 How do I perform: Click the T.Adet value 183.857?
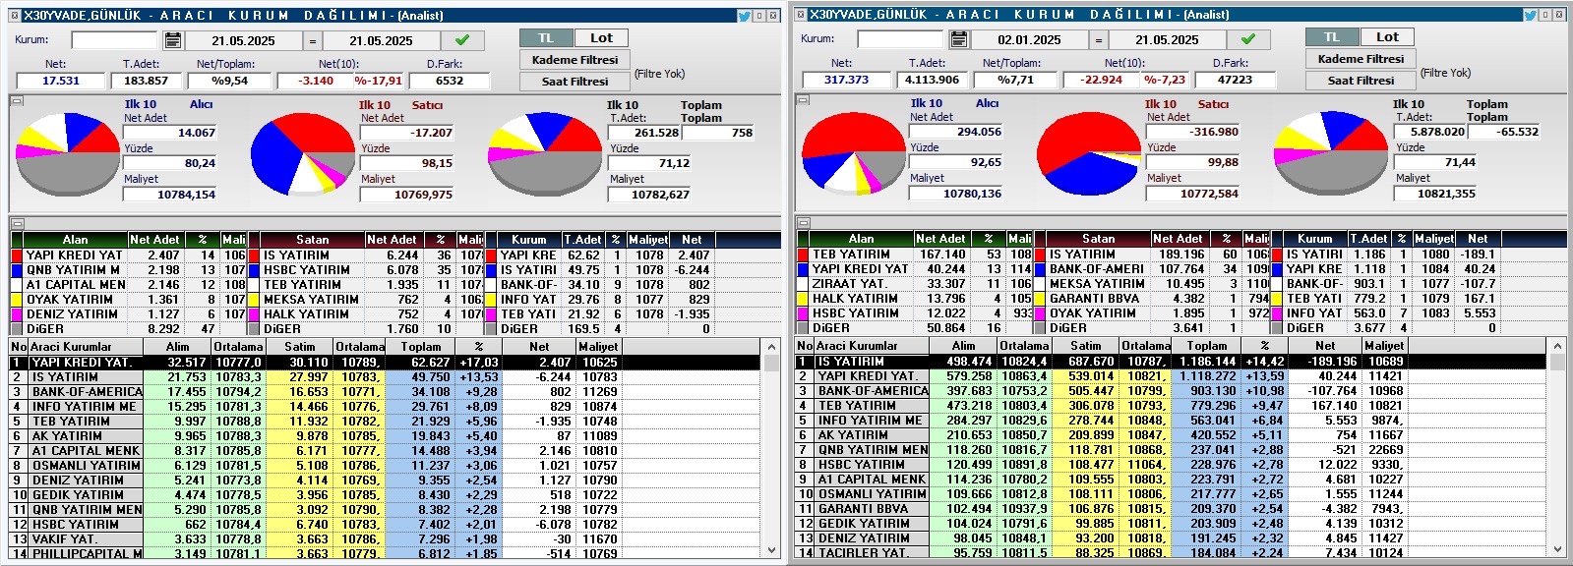point(147,81)
